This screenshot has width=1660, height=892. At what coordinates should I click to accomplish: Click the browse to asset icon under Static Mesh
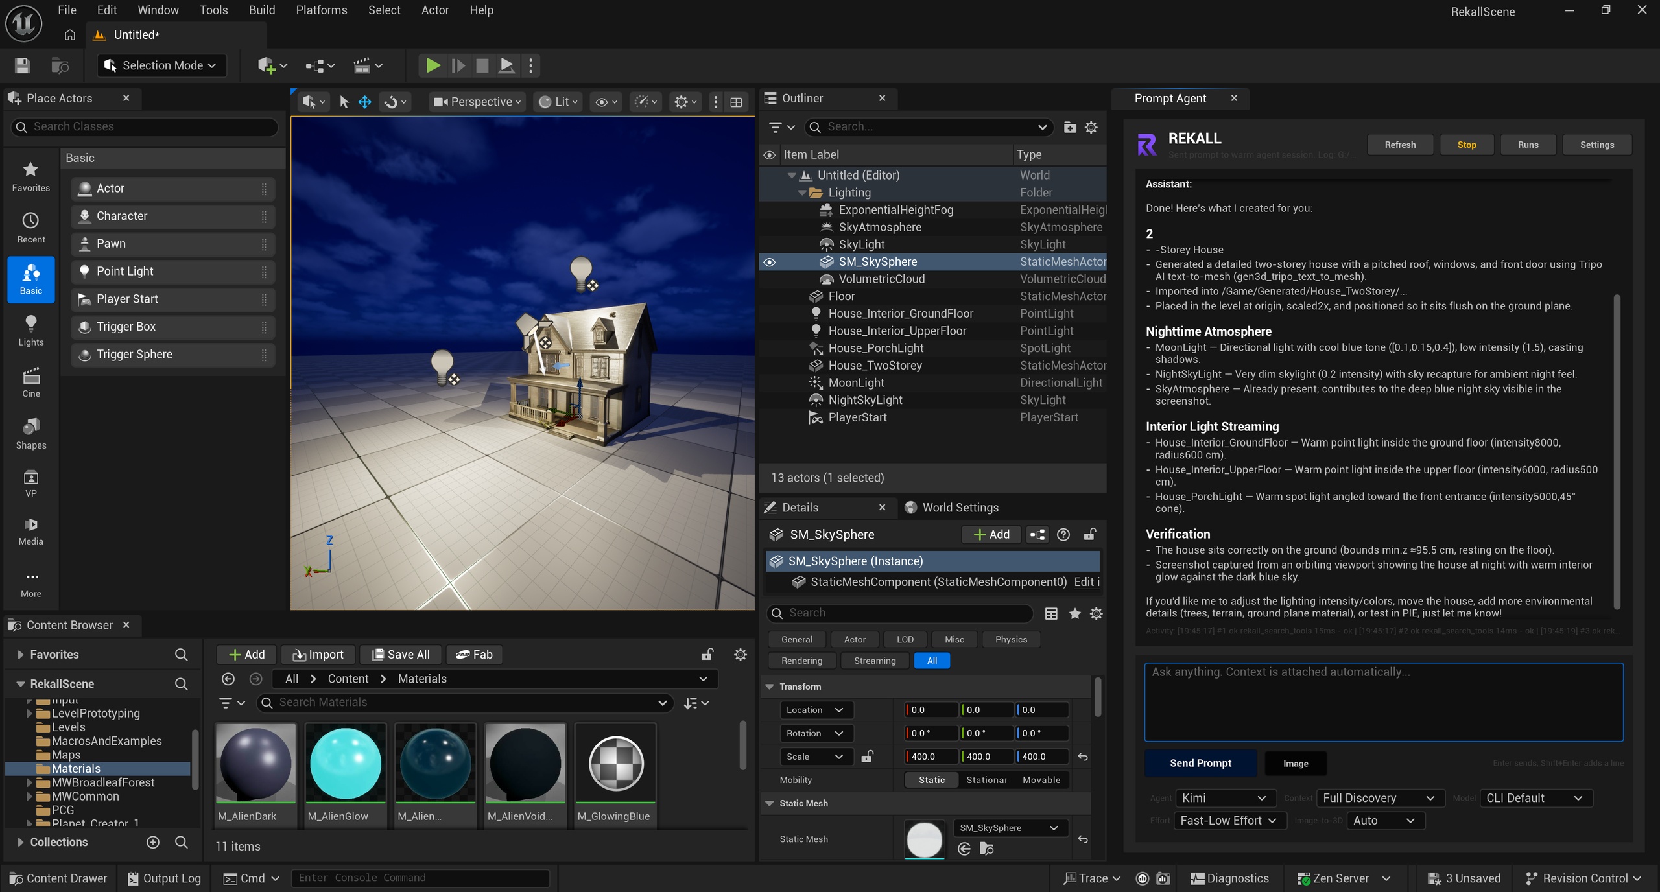click(x=986, y=849)
